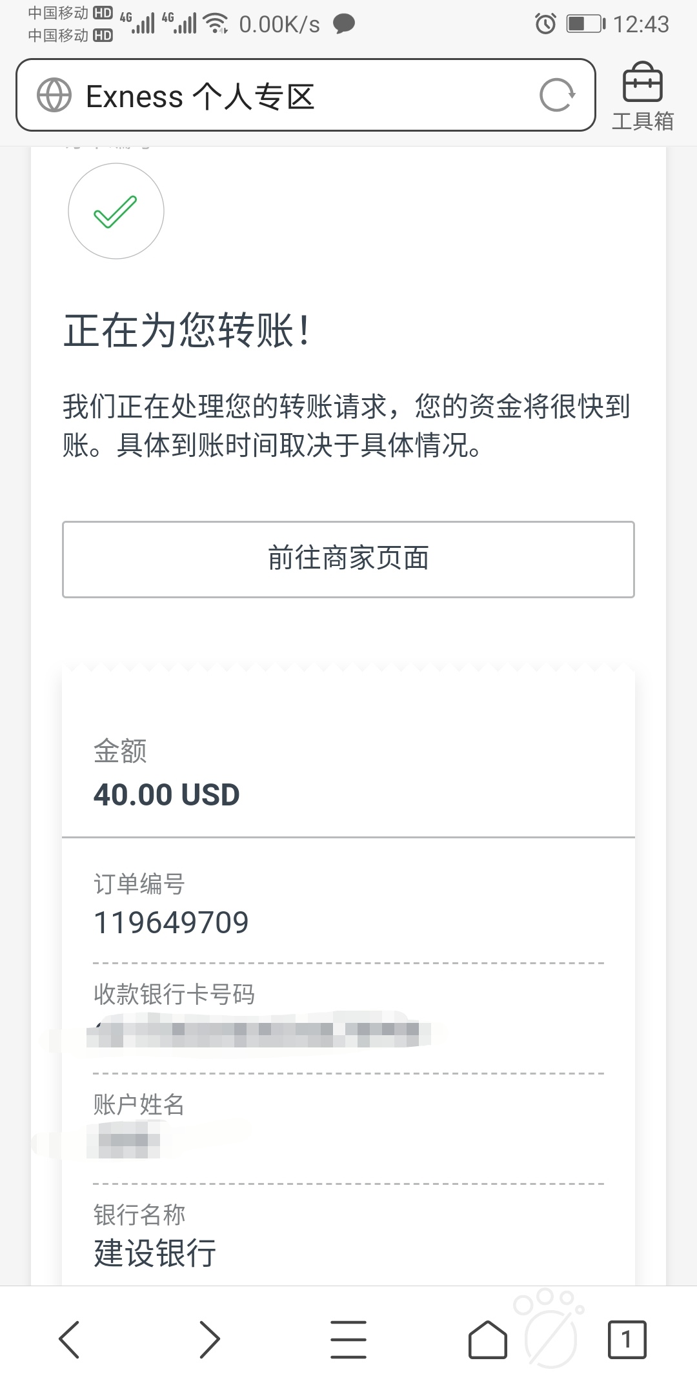Tap the bank name 建设银行
Screen dimensions: 697x1394
[155, 1253]
